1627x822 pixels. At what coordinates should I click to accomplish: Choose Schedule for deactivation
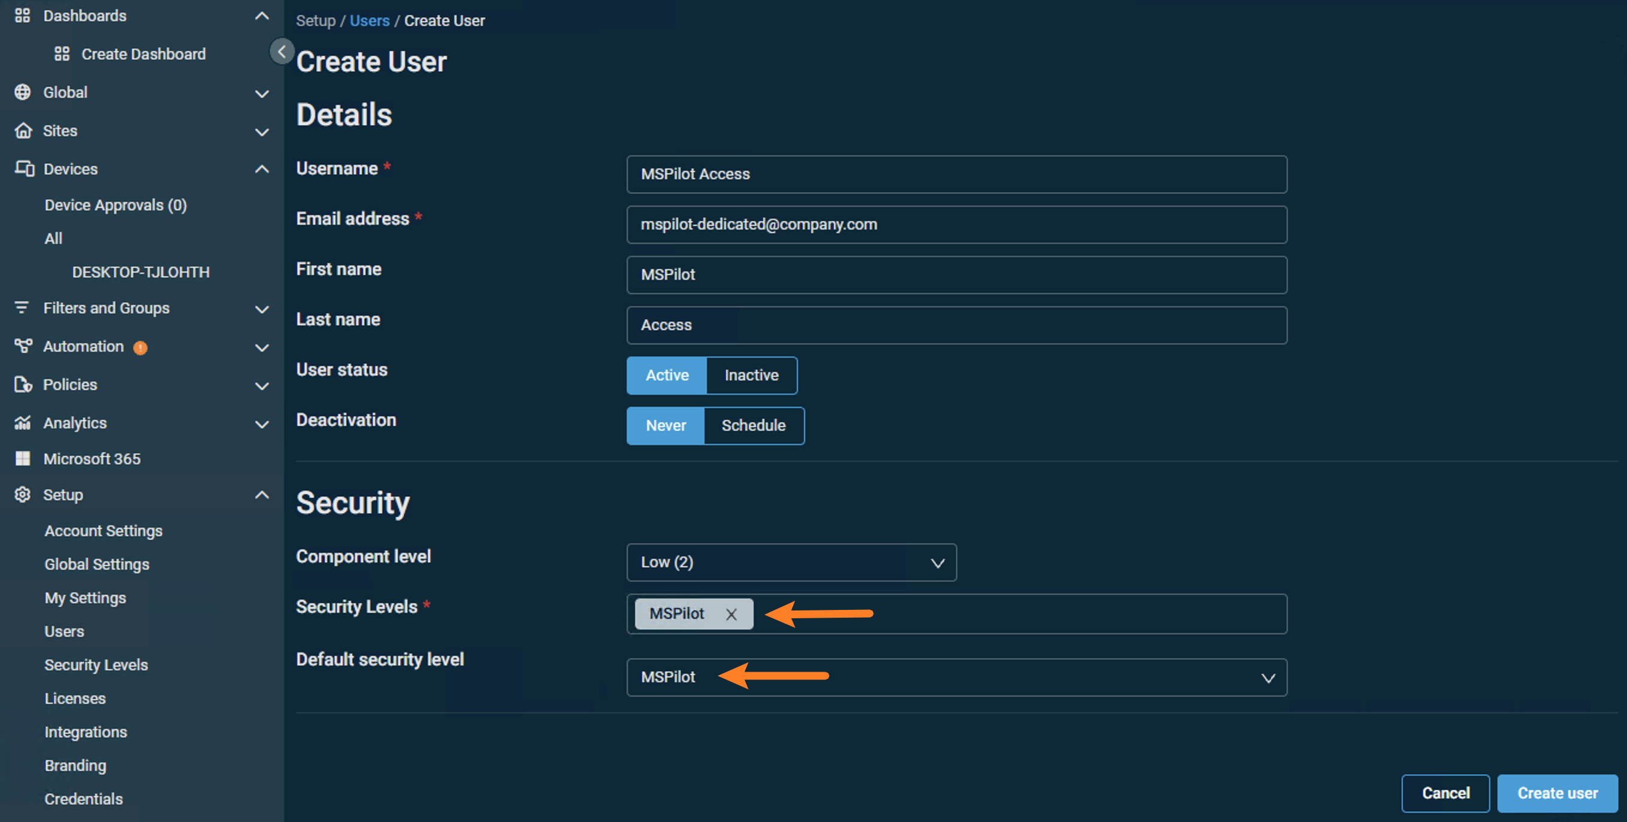[x=754, y=426]
